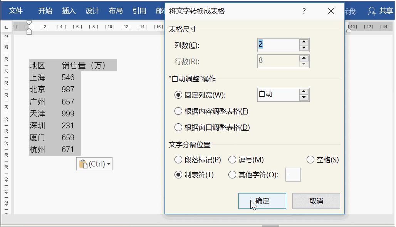
Task: Click the dialog Help question mark icon
Action: pos(304,12)
